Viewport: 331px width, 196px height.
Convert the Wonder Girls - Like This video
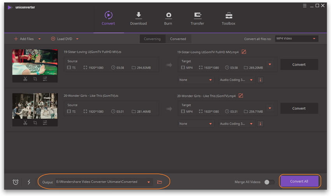(x=299, y=109)
